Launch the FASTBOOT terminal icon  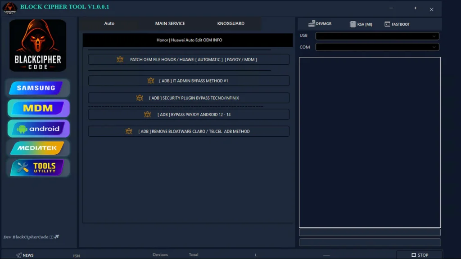(387, 24)
